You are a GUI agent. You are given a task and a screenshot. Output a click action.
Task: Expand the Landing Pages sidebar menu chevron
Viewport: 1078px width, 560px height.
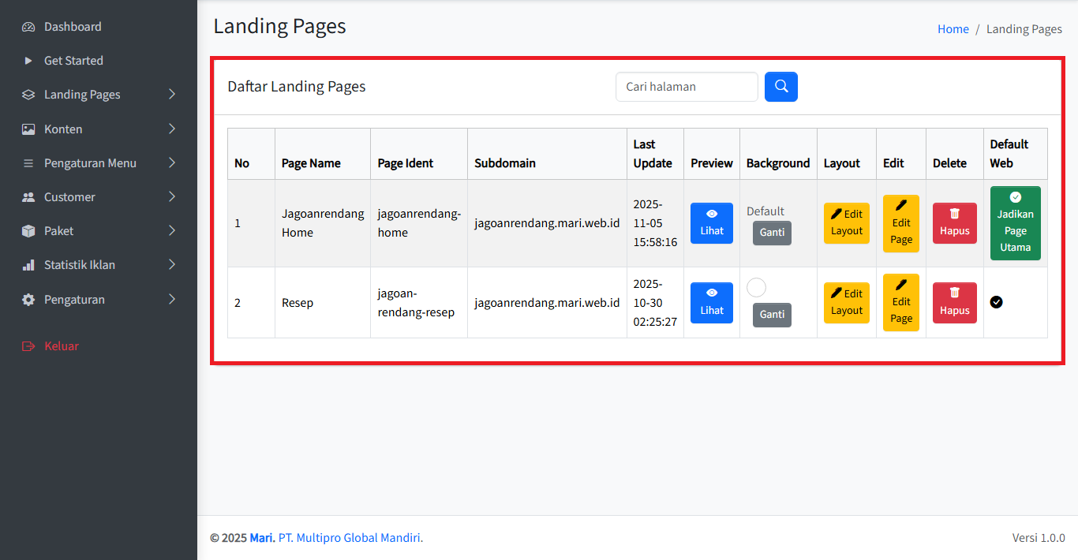(x=172, y=95)
